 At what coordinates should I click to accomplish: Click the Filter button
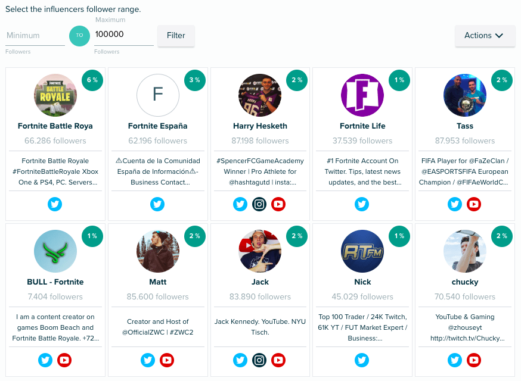click(x=176, y=36)
